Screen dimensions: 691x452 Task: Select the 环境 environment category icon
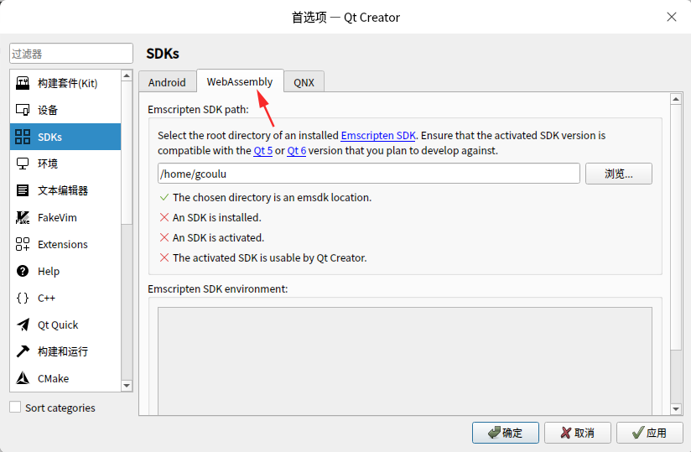[23, 164]
